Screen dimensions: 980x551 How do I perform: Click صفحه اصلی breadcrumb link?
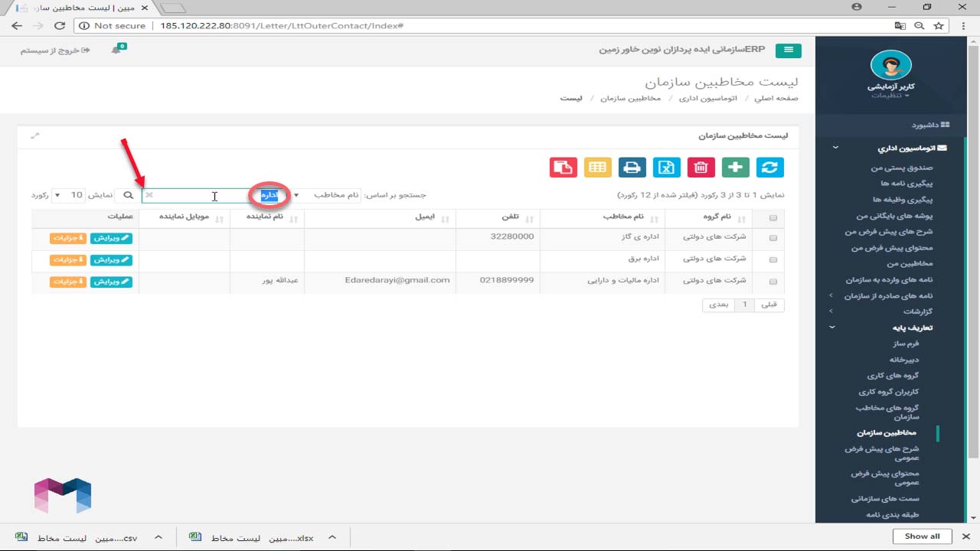776,99
